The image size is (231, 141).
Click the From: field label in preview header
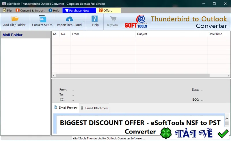tap(63, 90)
